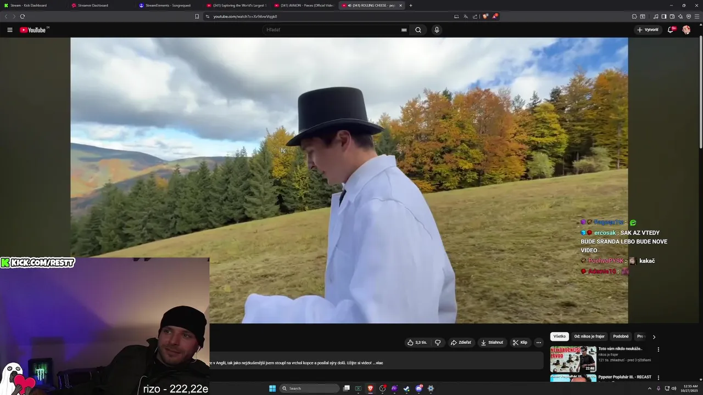Screen dimensions: 703x395
Task: Toggle the browser sidebar panel
Action: pos(664,16)
